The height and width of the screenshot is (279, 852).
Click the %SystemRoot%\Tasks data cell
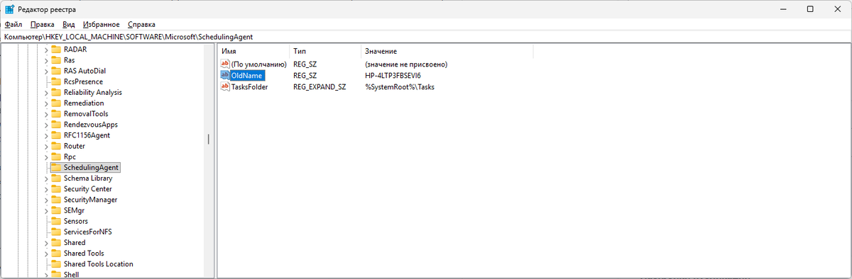tap(400, 86)
